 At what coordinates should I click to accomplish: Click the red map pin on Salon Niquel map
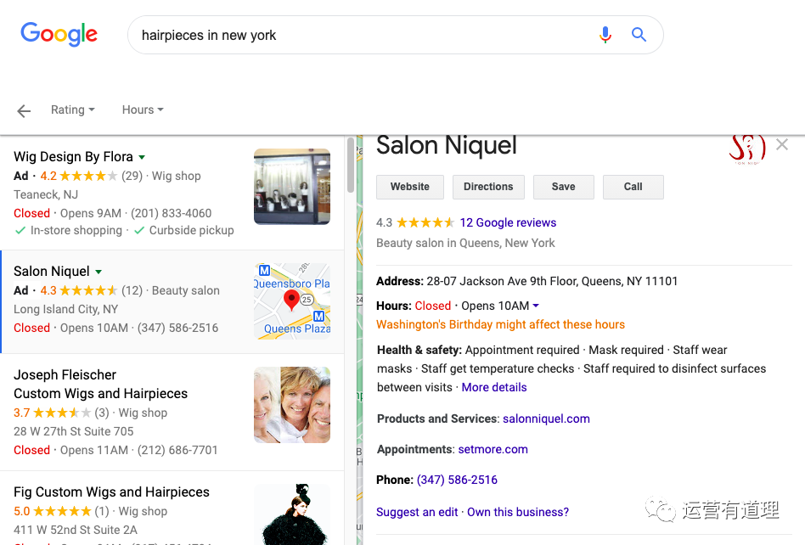coord(291,301)
